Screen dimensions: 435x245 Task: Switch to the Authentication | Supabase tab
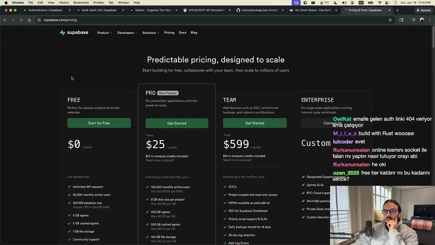coord(45,10)
